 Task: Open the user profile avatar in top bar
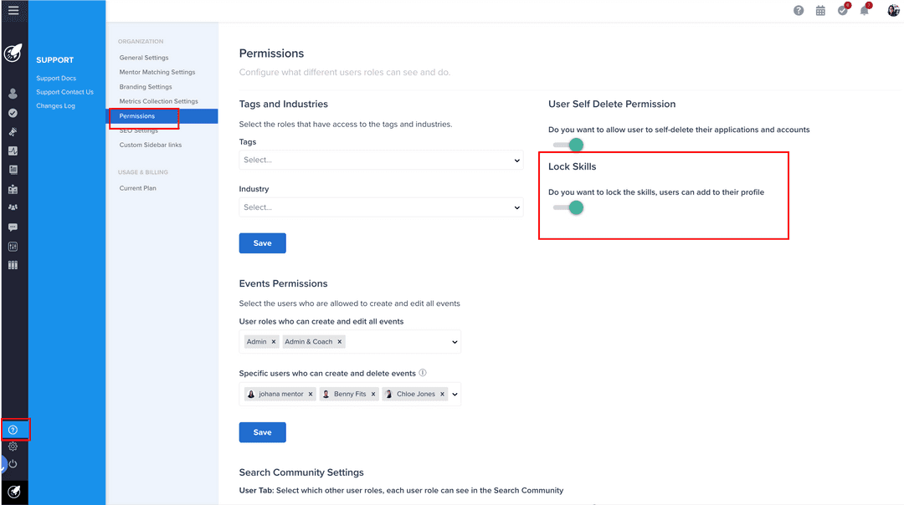pyautogui.click(x=893, y=11)
